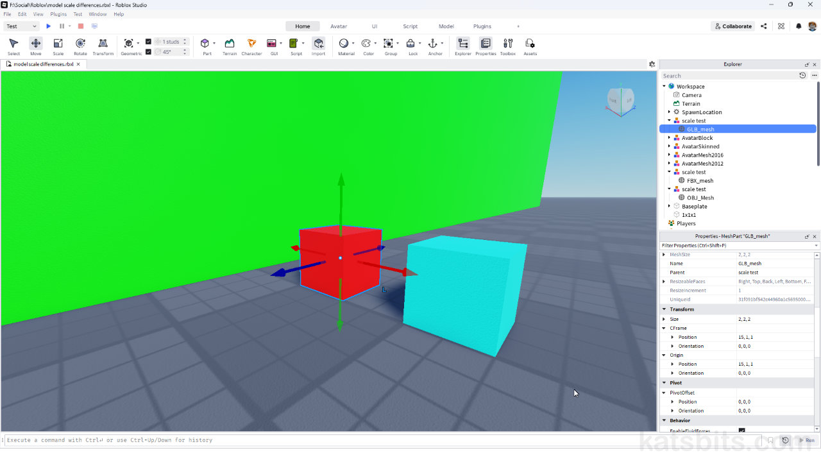Click the GUI toolbar icon
821x462 pixels.
(272, 43)
